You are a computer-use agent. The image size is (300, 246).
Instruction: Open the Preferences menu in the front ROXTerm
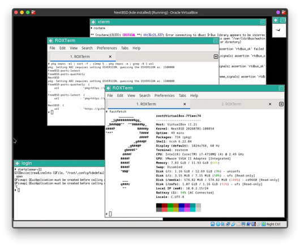164,96
